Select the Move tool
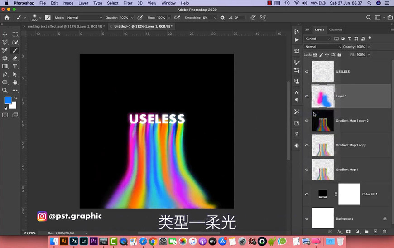The height and width of the screenshot is (248, 394). [x=5, y=34]
